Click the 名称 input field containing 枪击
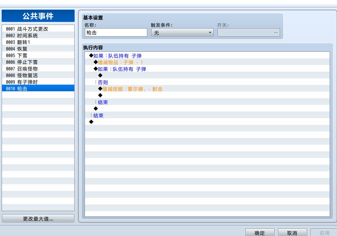Viewport: 337px width, 236px height. pyautogui.click(x=116, y=33)
